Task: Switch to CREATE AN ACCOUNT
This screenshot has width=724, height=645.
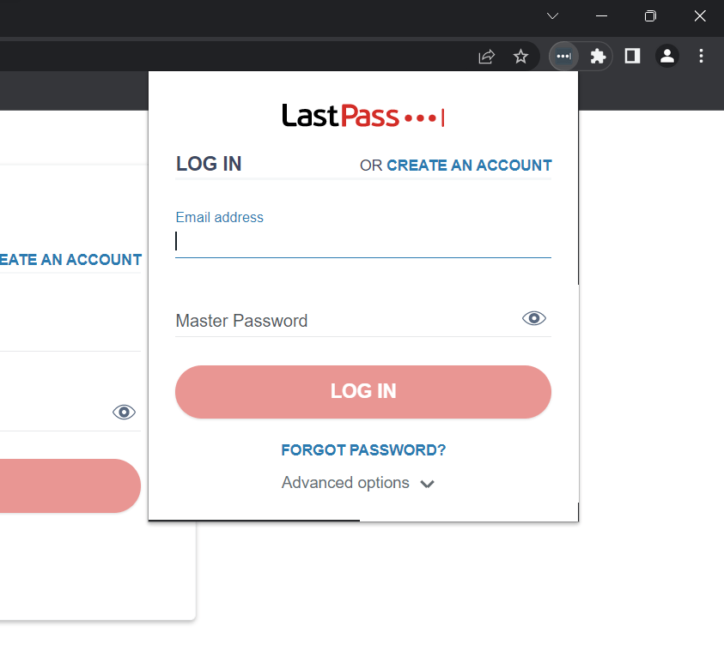Action: point(469,165)
